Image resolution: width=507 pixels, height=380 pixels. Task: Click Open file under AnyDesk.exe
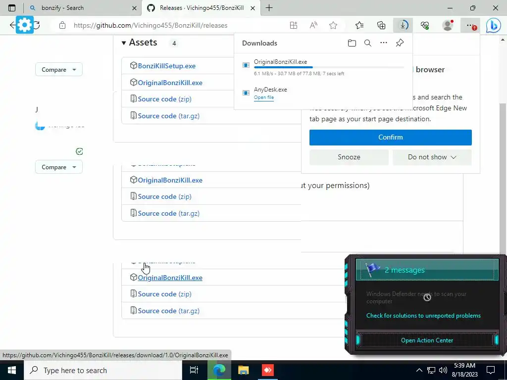(264, 97)
